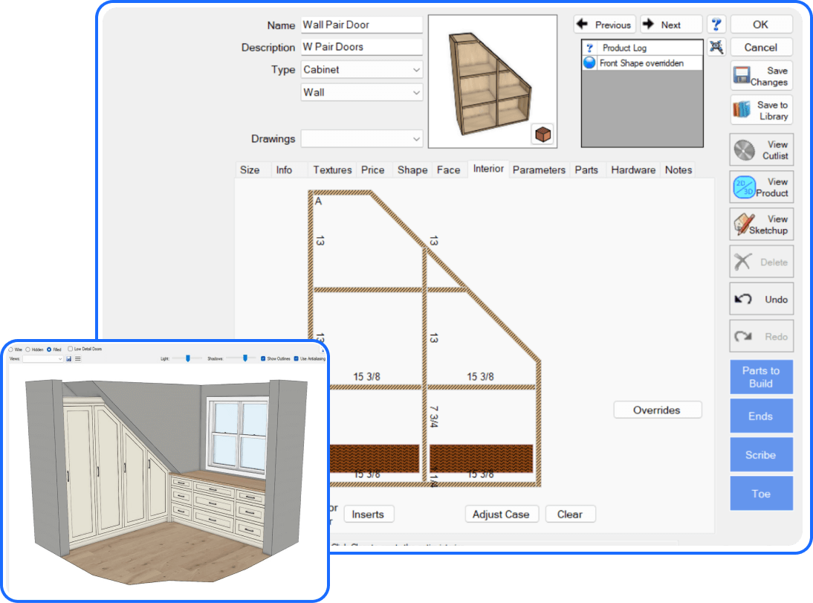813x603 pixels.
Task: Open View Product 2D/3D button
Action: (x=761, y=187)
